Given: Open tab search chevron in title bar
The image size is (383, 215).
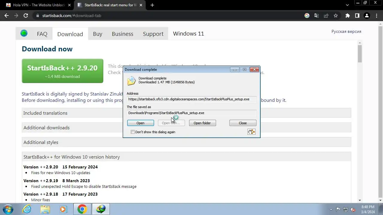Looking at the screenshot, I should point(347,5).
